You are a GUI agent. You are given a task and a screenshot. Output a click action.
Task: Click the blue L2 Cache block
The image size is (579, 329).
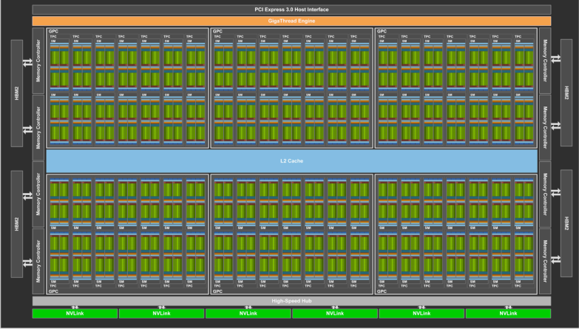[x=291, y=160]
